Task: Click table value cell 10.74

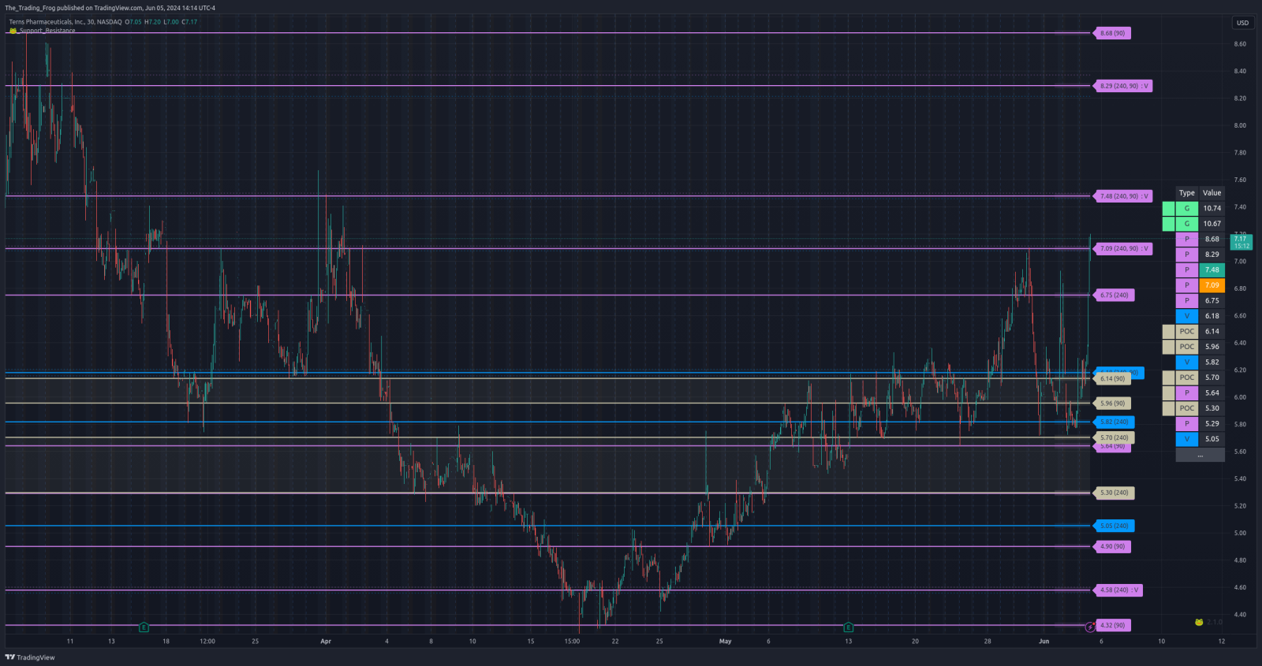Action: pos(1212,209)
